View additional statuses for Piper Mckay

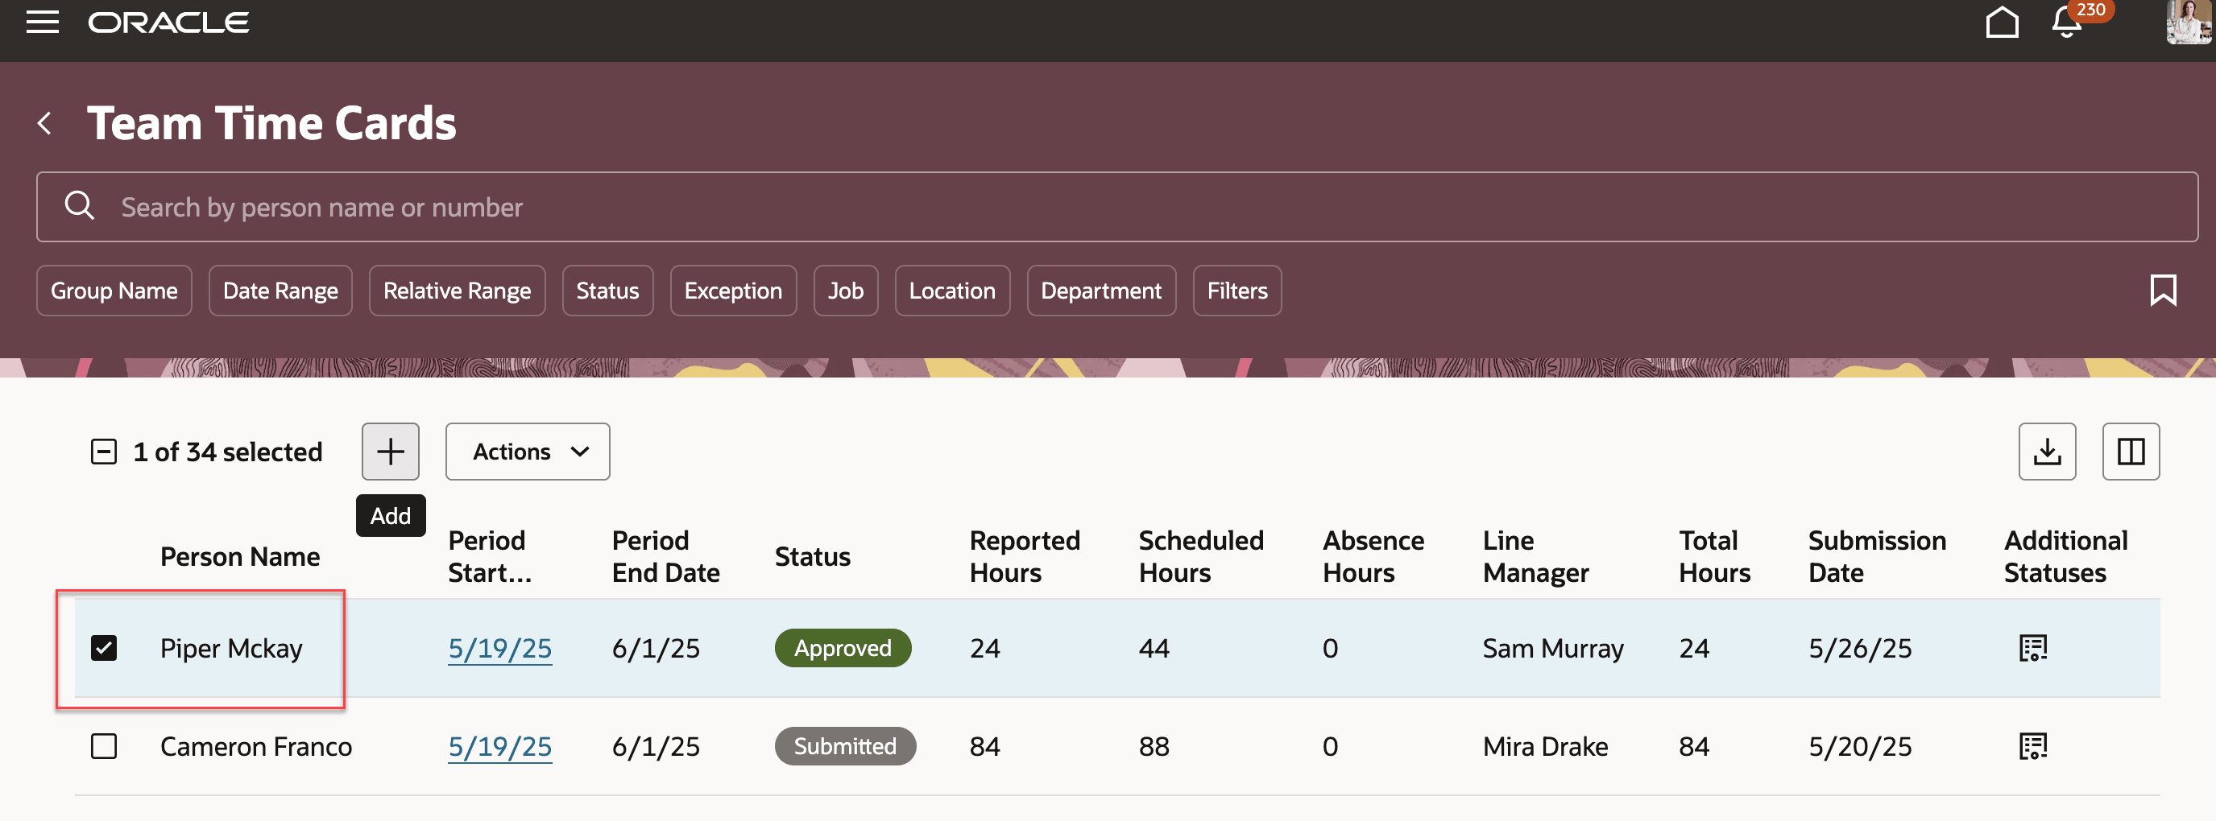coord(2033,647)
